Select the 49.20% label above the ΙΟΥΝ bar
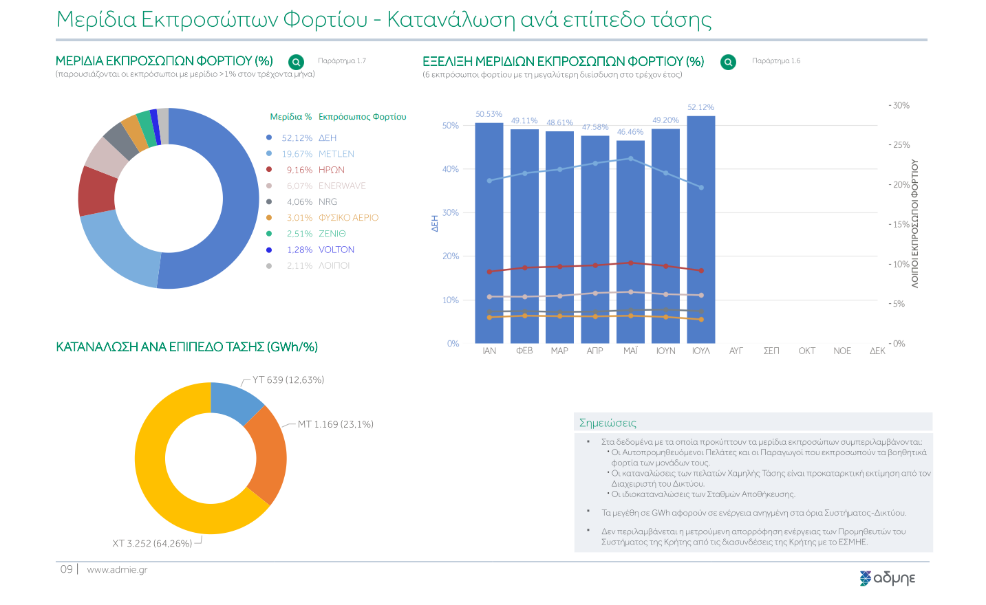This screenshot has height=605, width=986. pos(665,120)
